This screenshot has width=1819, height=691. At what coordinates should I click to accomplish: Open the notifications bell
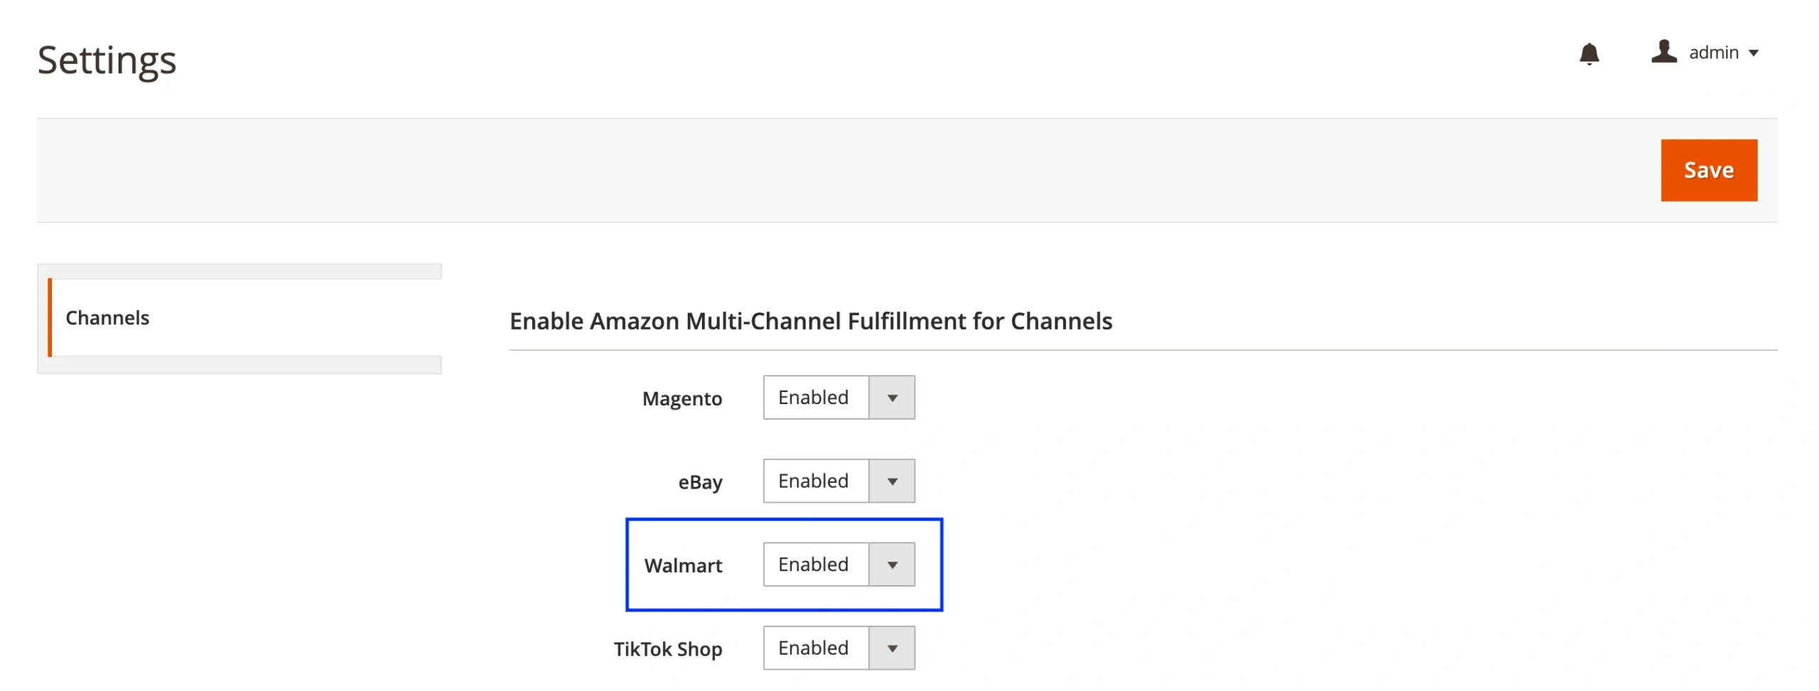[1589, 54]
